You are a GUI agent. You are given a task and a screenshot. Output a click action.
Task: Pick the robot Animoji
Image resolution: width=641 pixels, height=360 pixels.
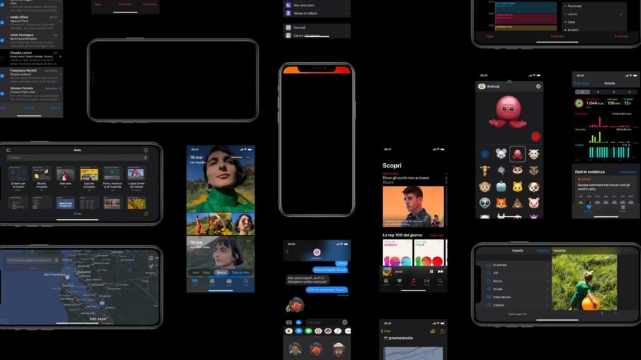501,186
